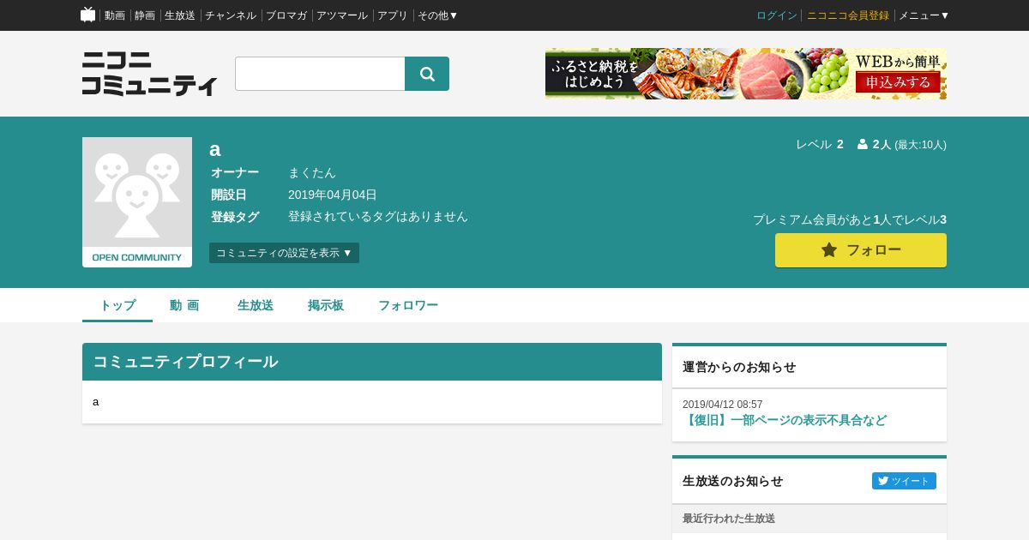Click 登録されているタグはありません text
Image resolution: width=1029 pixels, height=540 pixels.
tap(378, 217)
